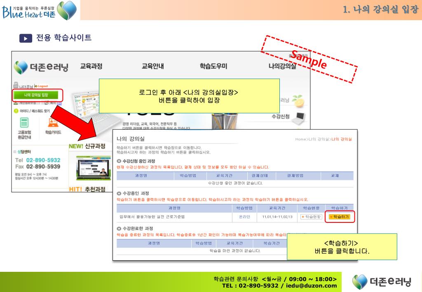This screenshot has width=422, height=292.
Task: Open the 학습도우미 menu
Action: click(x=213, y=66)
